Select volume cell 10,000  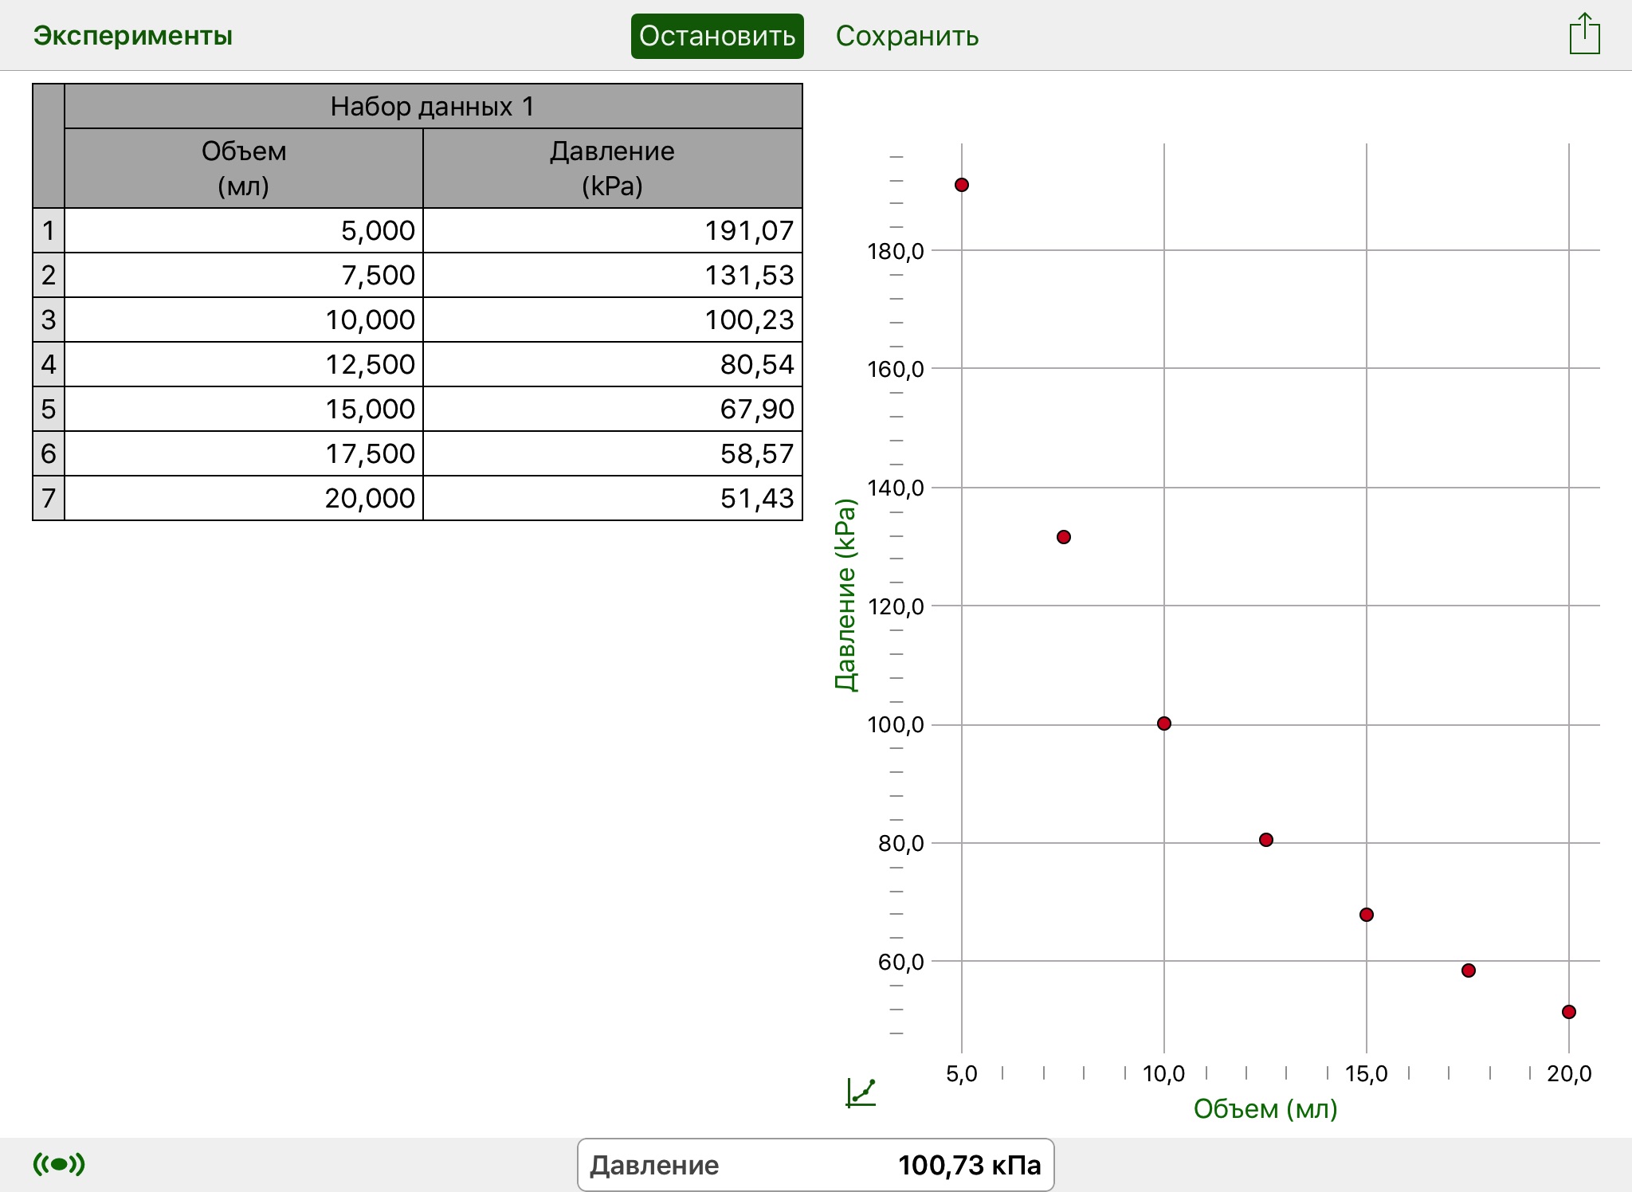coord(244,320)
